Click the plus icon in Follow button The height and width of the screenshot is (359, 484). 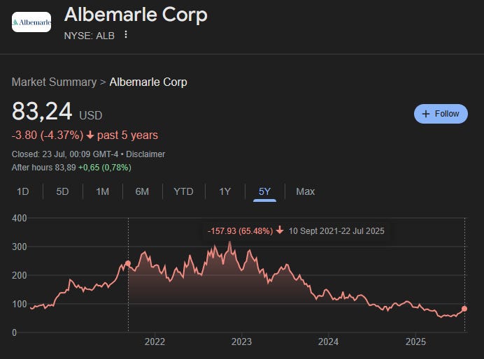426,114
